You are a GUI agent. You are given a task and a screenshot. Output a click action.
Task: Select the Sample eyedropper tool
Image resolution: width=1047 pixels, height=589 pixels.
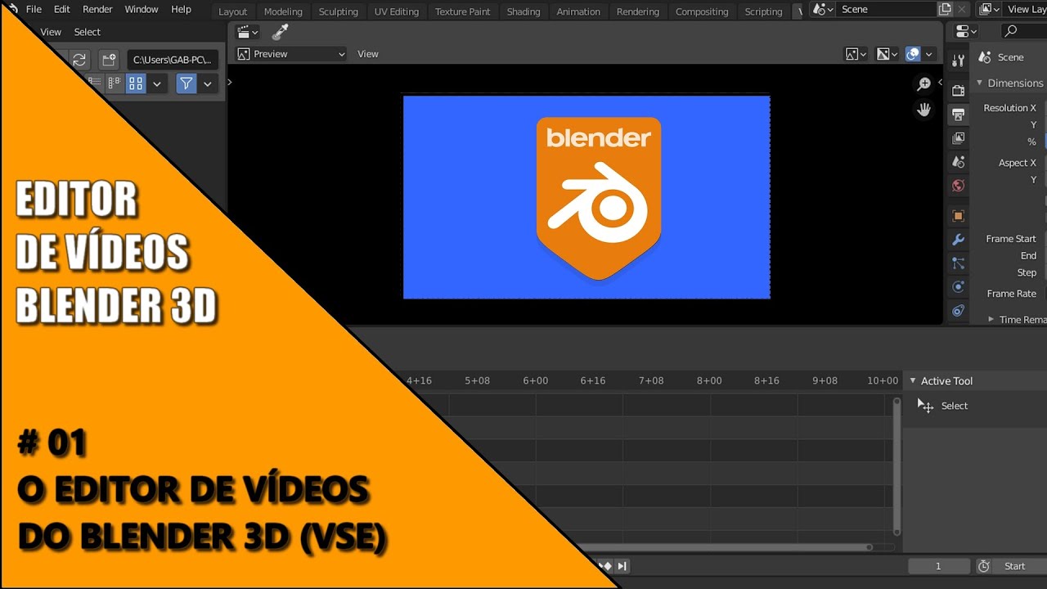(281, 32)
